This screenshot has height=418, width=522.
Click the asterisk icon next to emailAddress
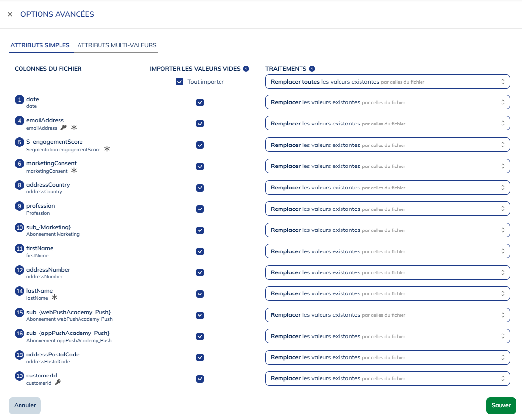tap(74, 127)
